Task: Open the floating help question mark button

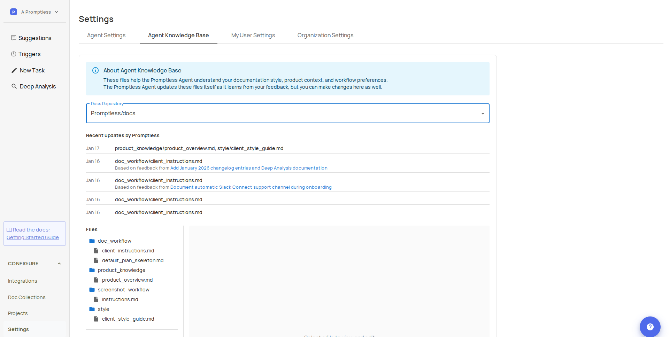Action: point(650,327)
